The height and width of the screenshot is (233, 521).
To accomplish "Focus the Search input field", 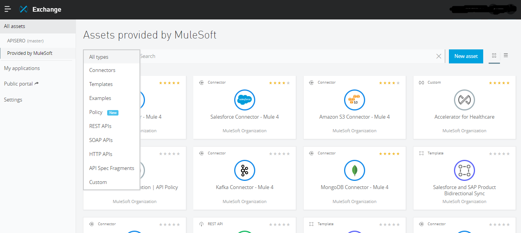I will 286,56.
